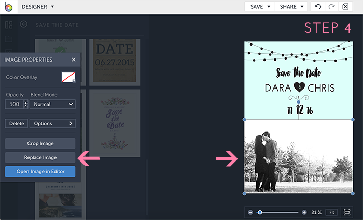The image size is (363, 220).
Task: Click the zoom slider handle
Action: point(260,212)
